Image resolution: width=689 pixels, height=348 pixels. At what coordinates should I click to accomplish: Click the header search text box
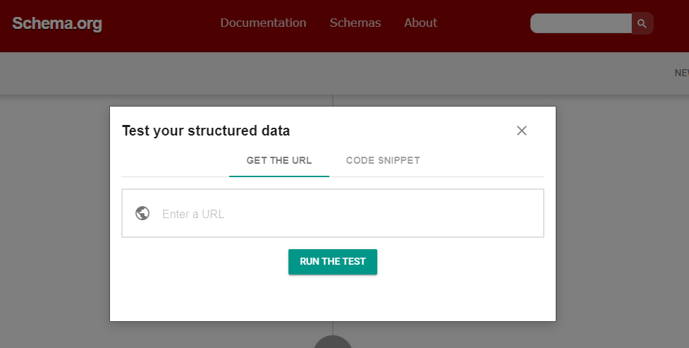pyautogui.click(x=581, y=23)
